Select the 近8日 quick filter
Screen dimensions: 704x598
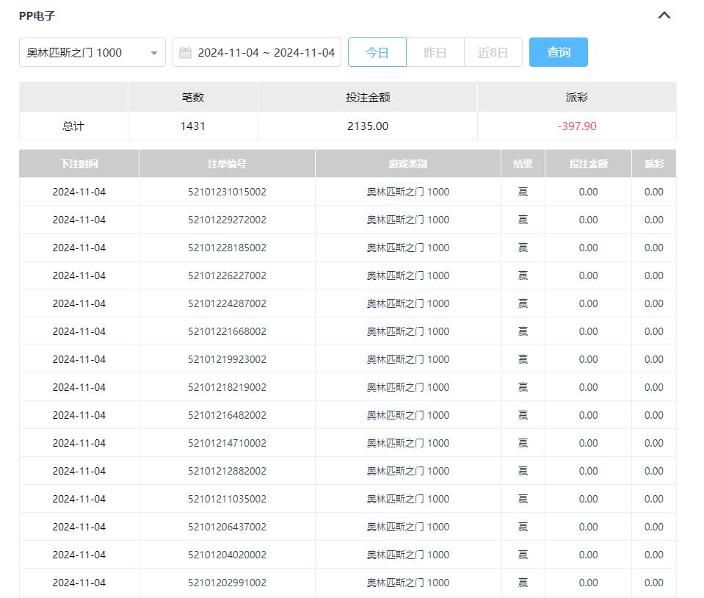pyautogui.click(x=493, y=53)
